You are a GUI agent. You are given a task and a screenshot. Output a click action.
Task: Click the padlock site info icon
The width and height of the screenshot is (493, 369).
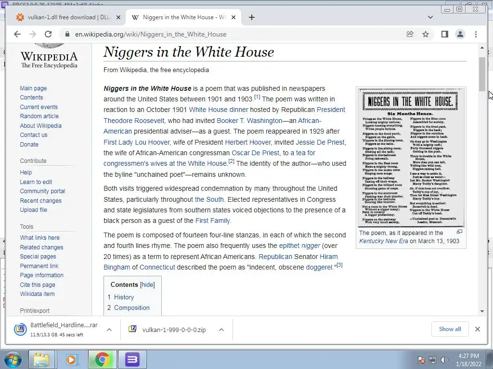pyautogui.click(x=67, y=34)
